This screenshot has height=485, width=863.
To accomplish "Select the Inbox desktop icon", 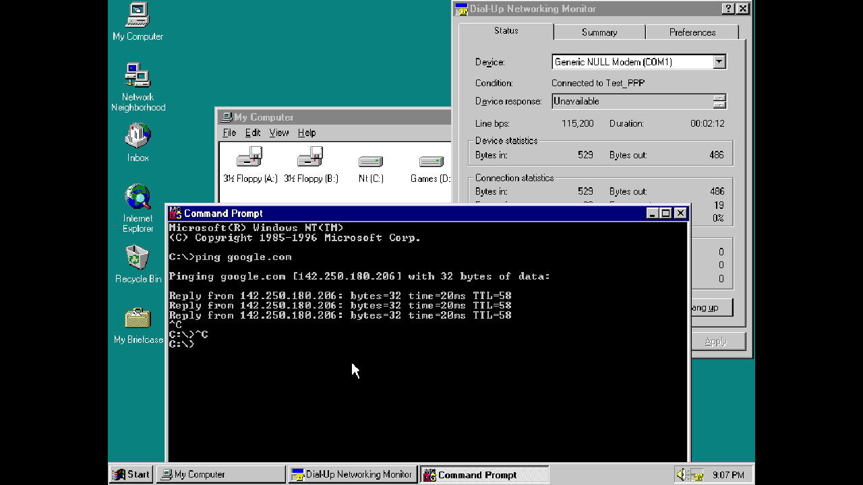I will [138, 143].
